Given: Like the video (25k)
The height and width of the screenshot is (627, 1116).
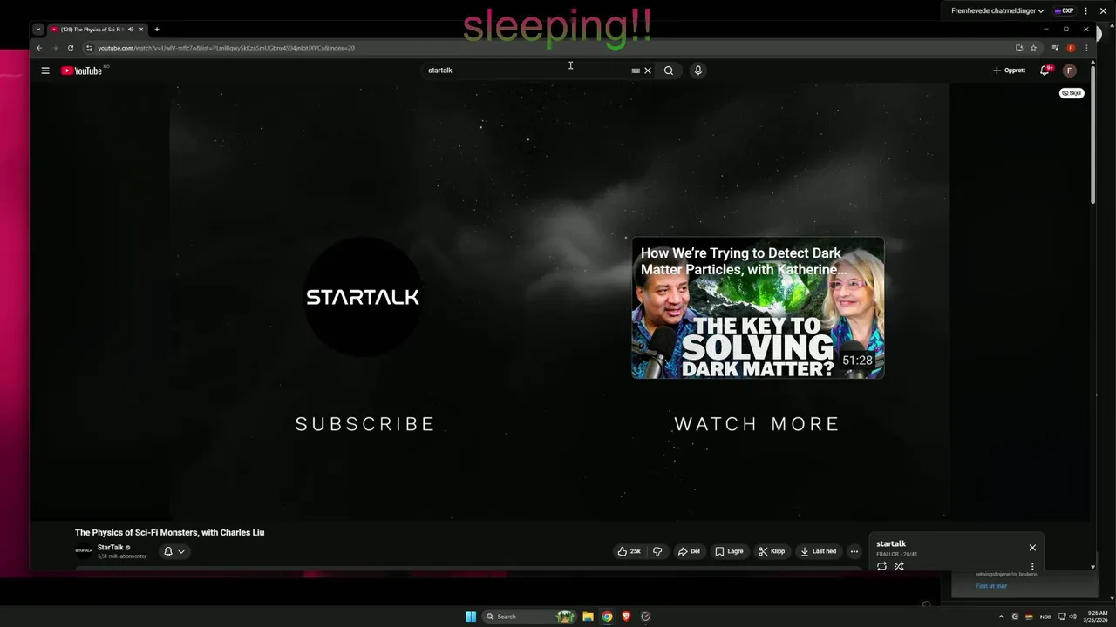Looking at the screenshot, I should 629,551.
